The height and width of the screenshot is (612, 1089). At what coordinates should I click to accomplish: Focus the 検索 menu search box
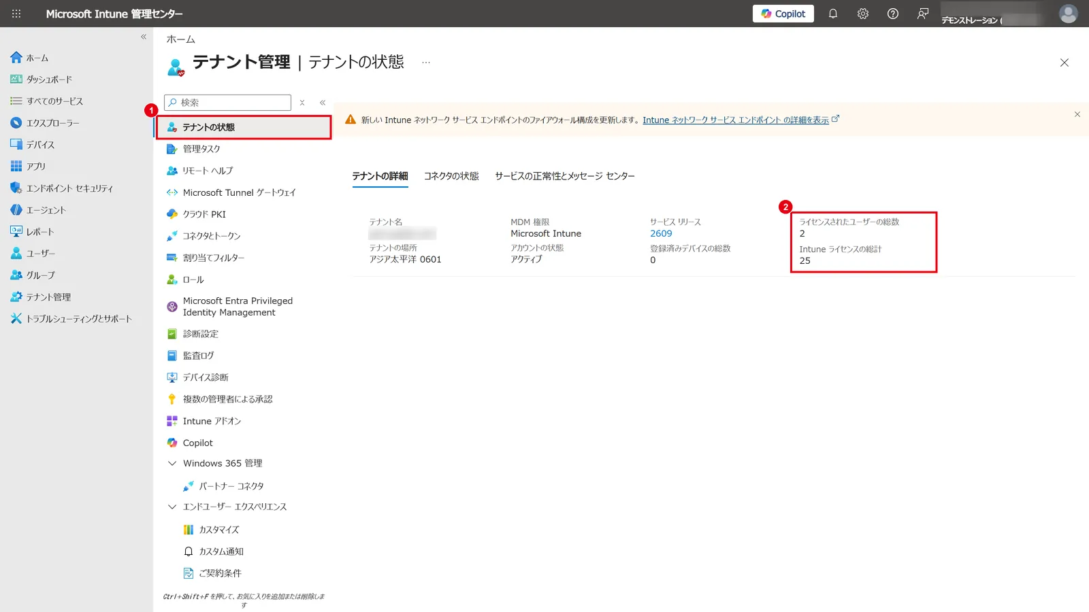tap(228, 103)
